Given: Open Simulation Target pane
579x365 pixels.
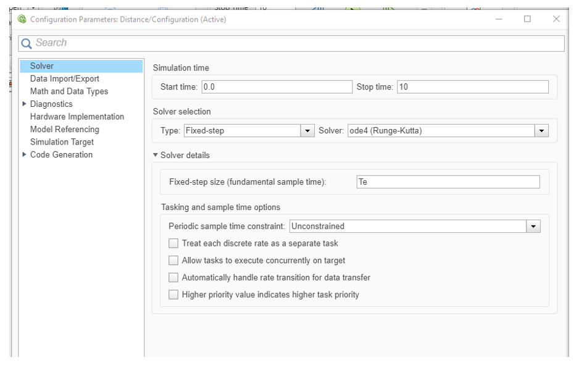Looking at the screenshot, I should coord(62,142).
